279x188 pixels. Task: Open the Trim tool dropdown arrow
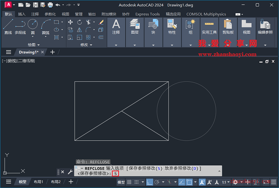coord(94,22)
